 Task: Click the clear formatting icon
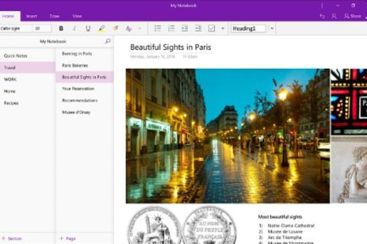[115, 29]
